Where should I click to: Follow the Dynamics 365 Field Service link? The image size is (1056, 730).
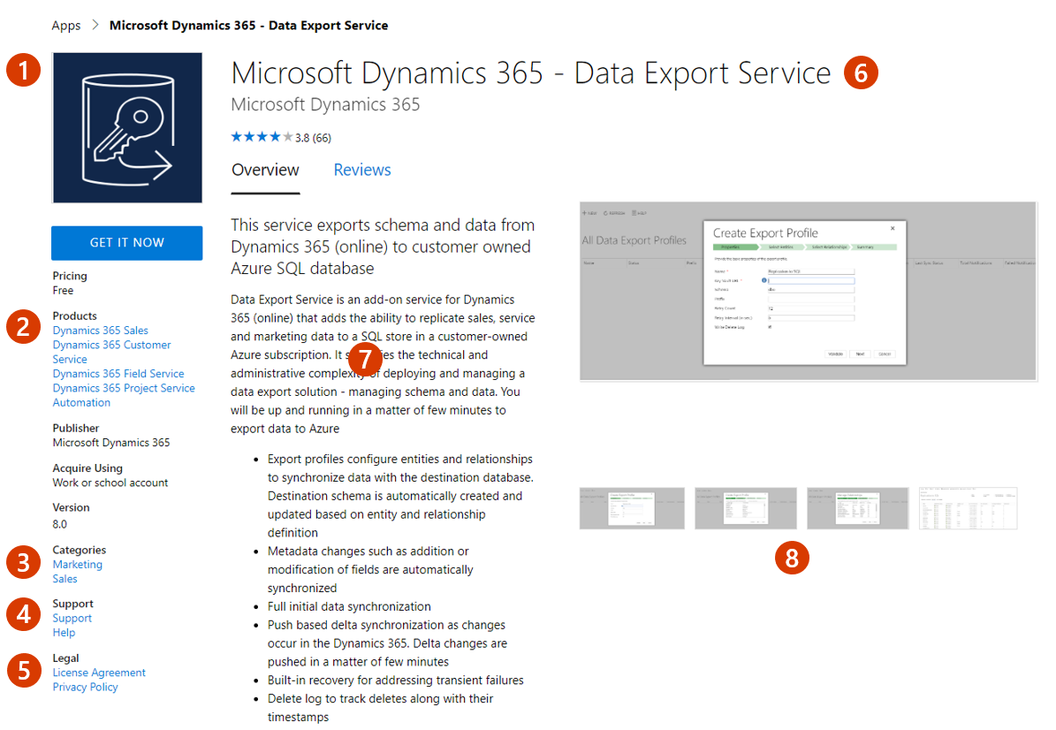pyautogui.click(x=118, y=374)
